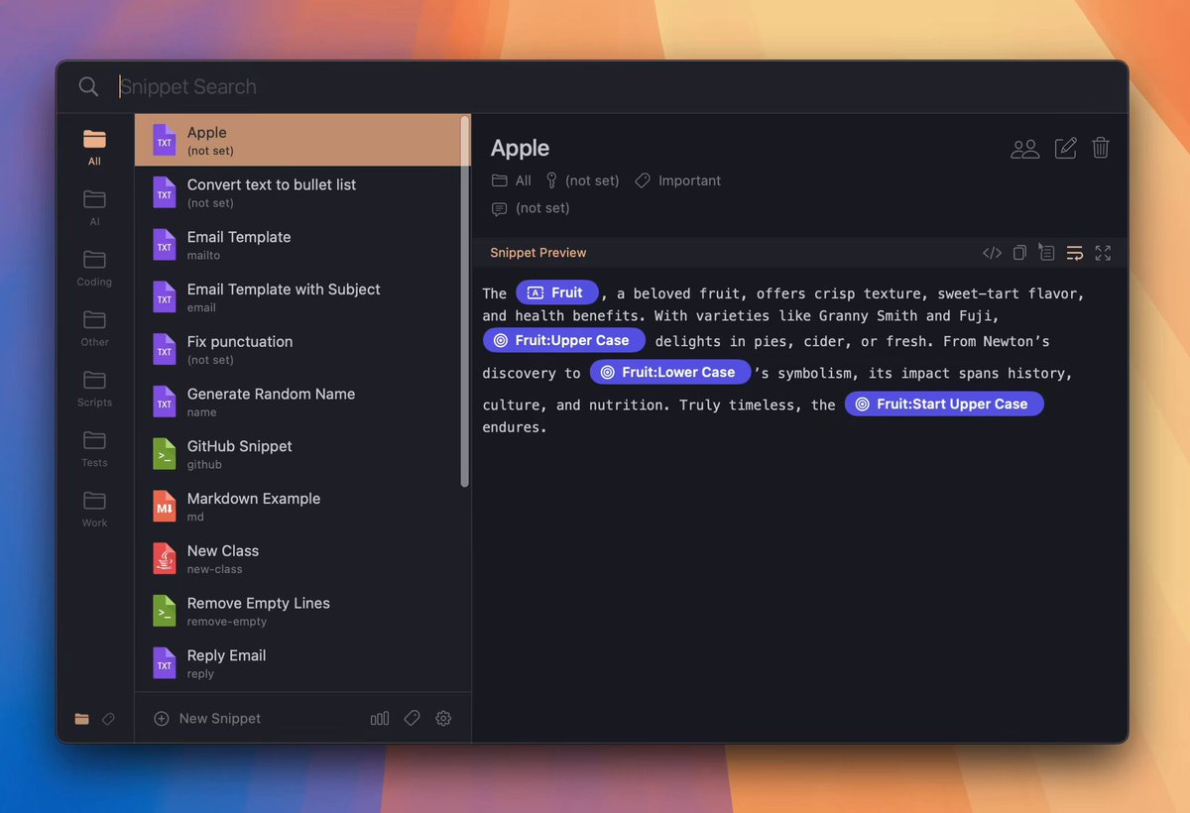This screenshot has width=1190, height=813.
Task: Open sharing via the two-people icon
Action: [1024, 149]
